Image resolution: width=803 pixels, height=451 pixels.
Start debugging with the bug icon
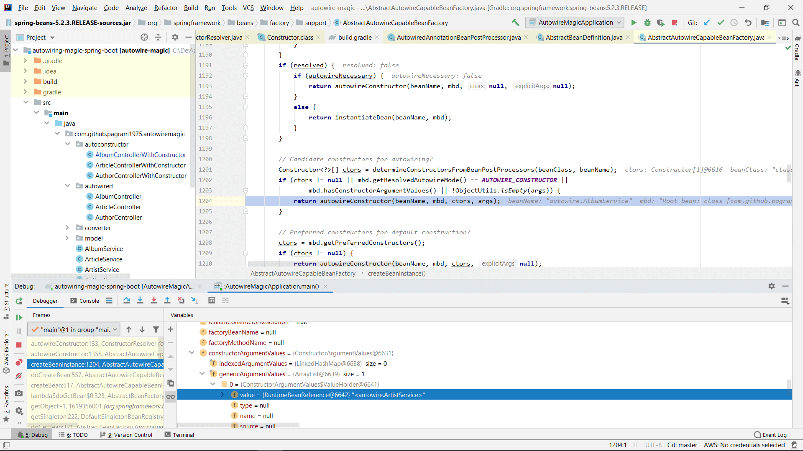coord(647,23)
